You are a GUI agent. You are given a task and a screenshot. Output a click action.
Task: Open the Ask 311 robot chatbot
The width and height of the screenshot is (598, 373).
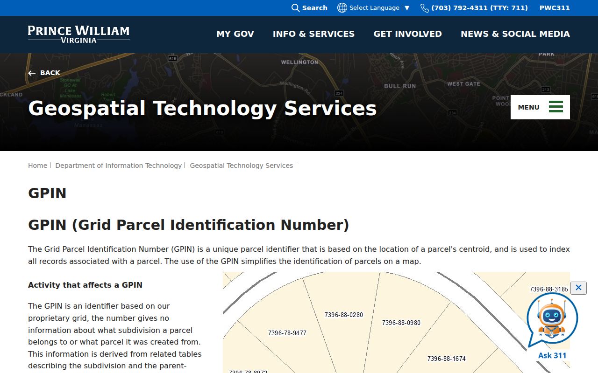pyautogui.click(x=552, y=320)
